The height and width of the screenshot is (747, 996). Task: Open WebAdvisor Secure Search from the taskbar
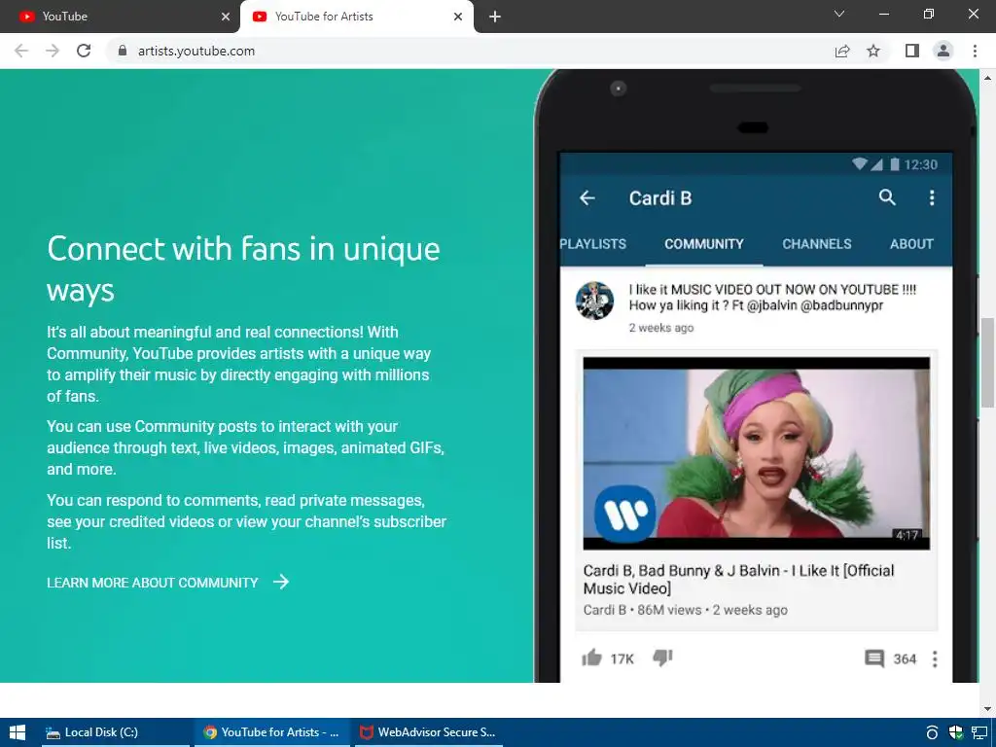(428, 732)
